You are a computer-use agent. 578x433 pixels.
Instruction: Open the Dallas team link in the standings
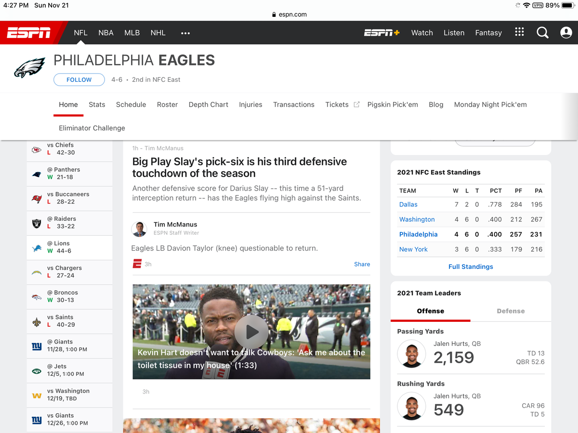(x=408, y=204)
